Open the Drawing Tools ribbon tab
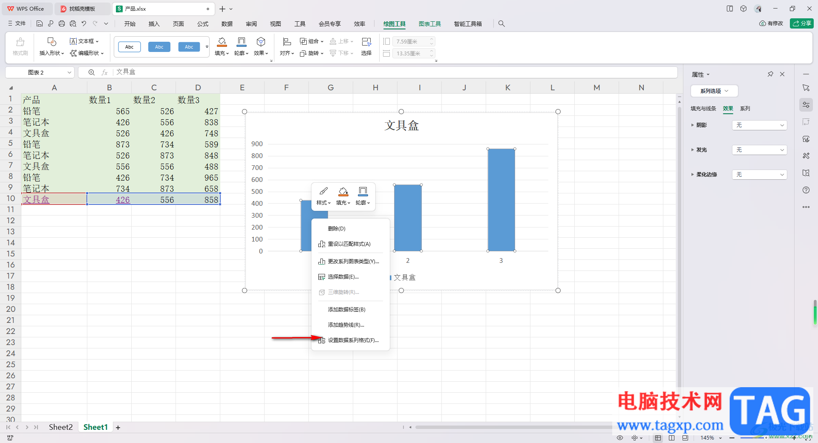818x443 pixels. (394, 24)
